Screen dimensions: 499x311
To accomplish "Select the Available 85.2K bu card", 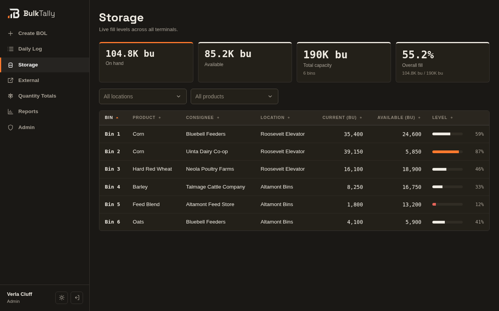I will click(245, 62).
